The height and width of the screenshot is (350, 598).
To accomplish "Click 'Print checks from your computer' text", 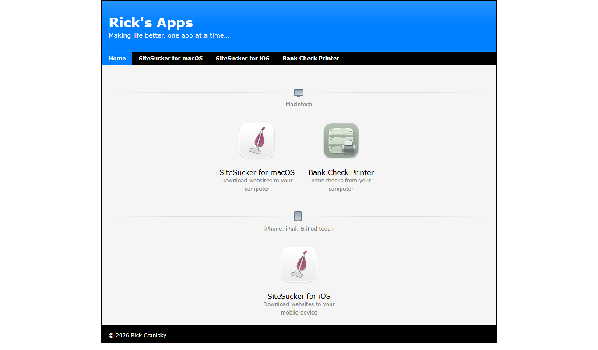I will pyautogui.click(x=341, y=185).
